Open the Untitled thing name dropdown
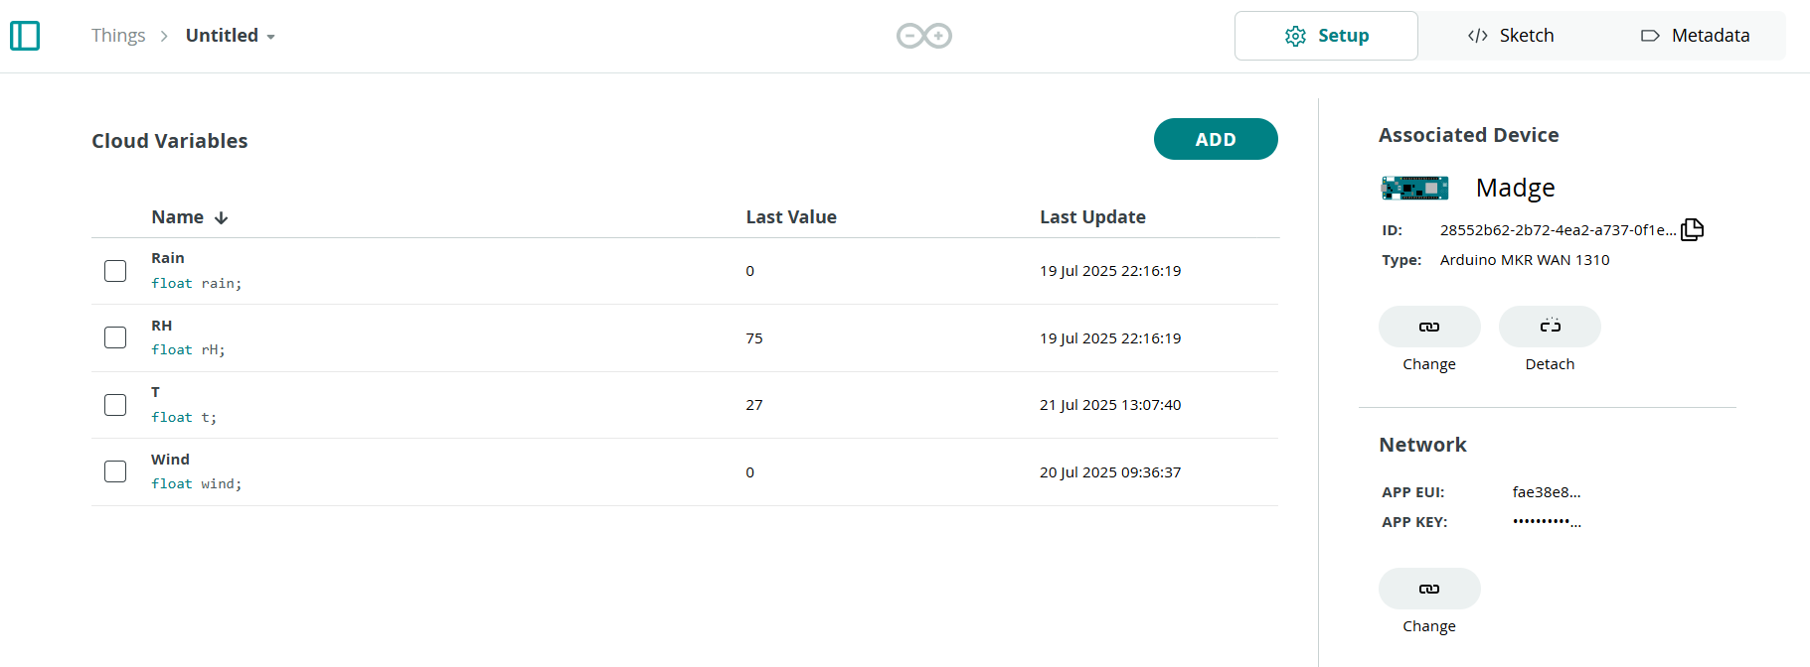Image resolution: width=1810 pixels, height=667 pixels. pos(271,35)
